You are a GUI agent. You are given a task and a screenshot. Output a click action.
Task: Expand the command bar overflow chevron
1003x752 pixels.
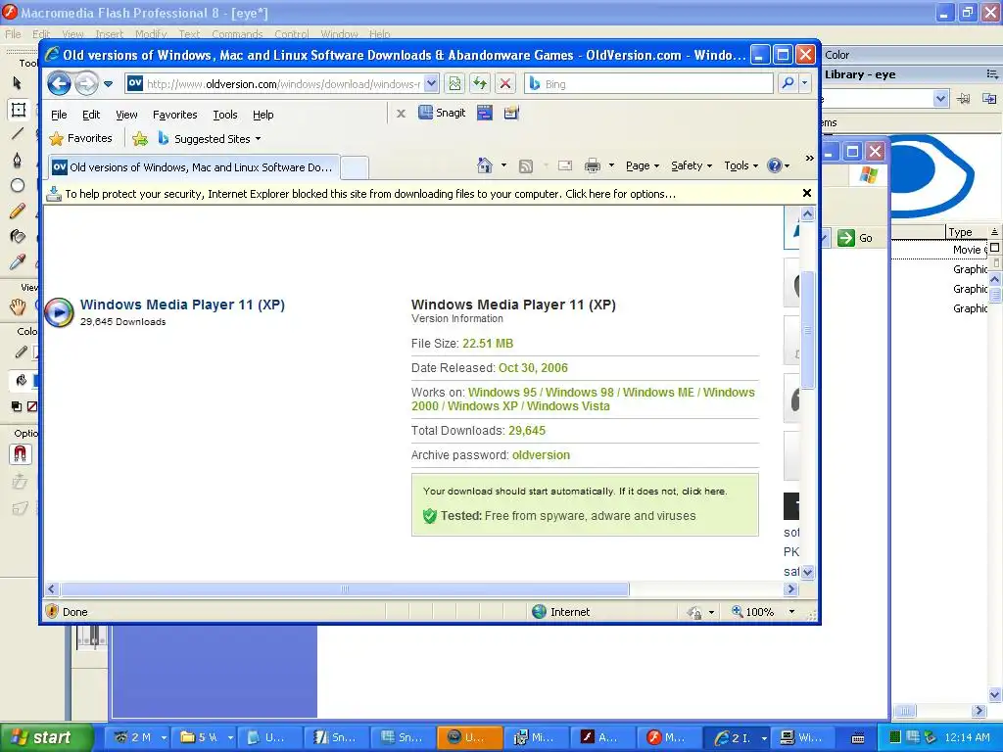tap(810, 158)
